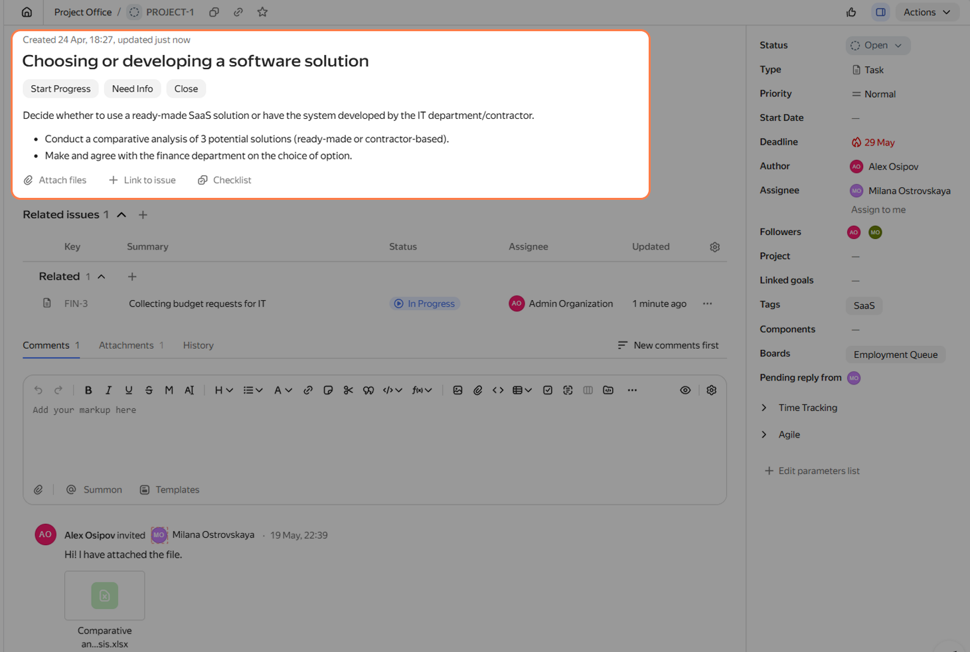Expand the Time Tracking section
This screenshot has width=970, height=652.
[x=799, y=408]
